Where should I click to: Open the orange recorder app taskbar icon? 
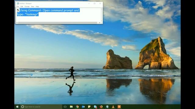[119, 107]
